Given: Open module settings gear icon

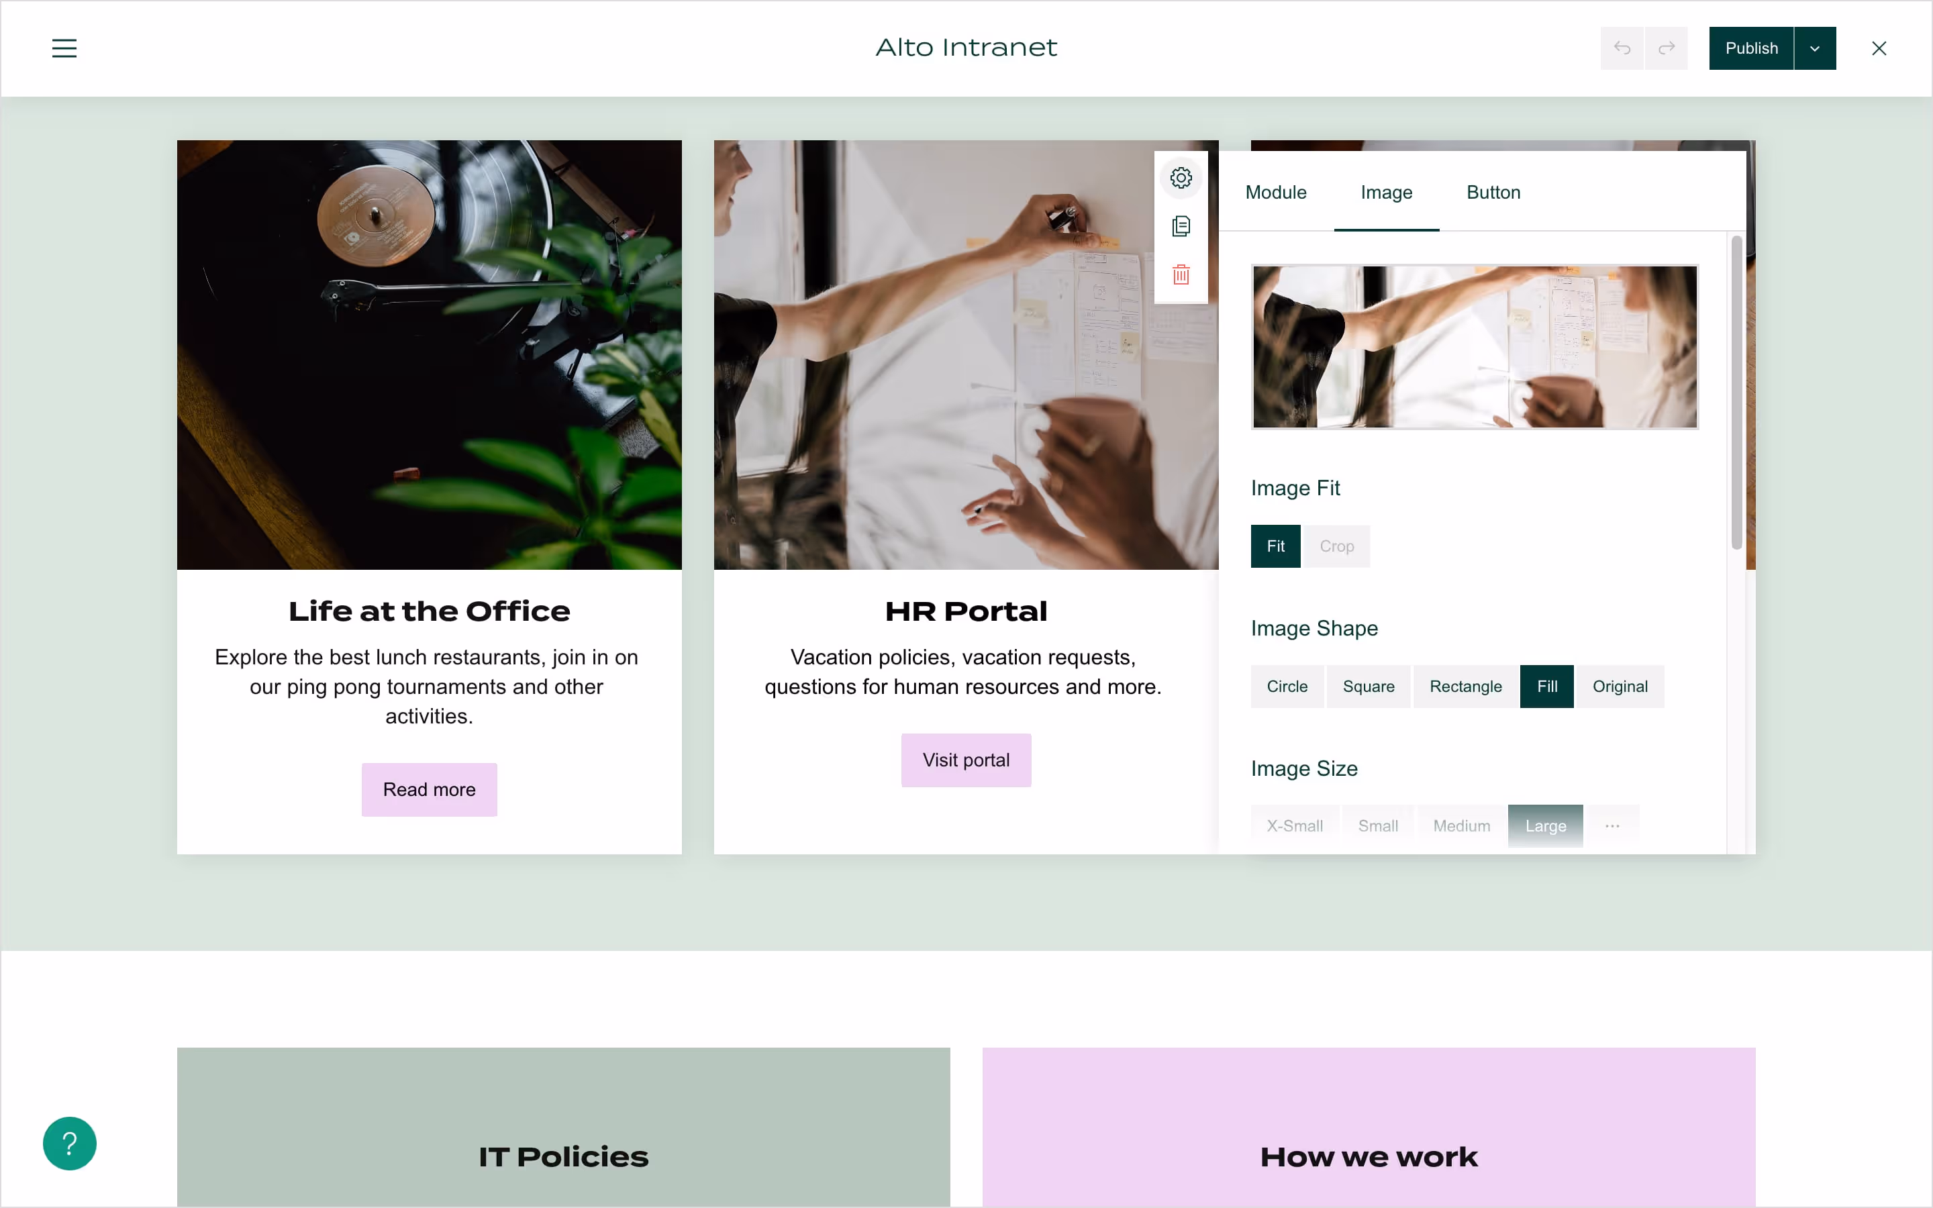Looking at the screenshot, I should 1181,177.
